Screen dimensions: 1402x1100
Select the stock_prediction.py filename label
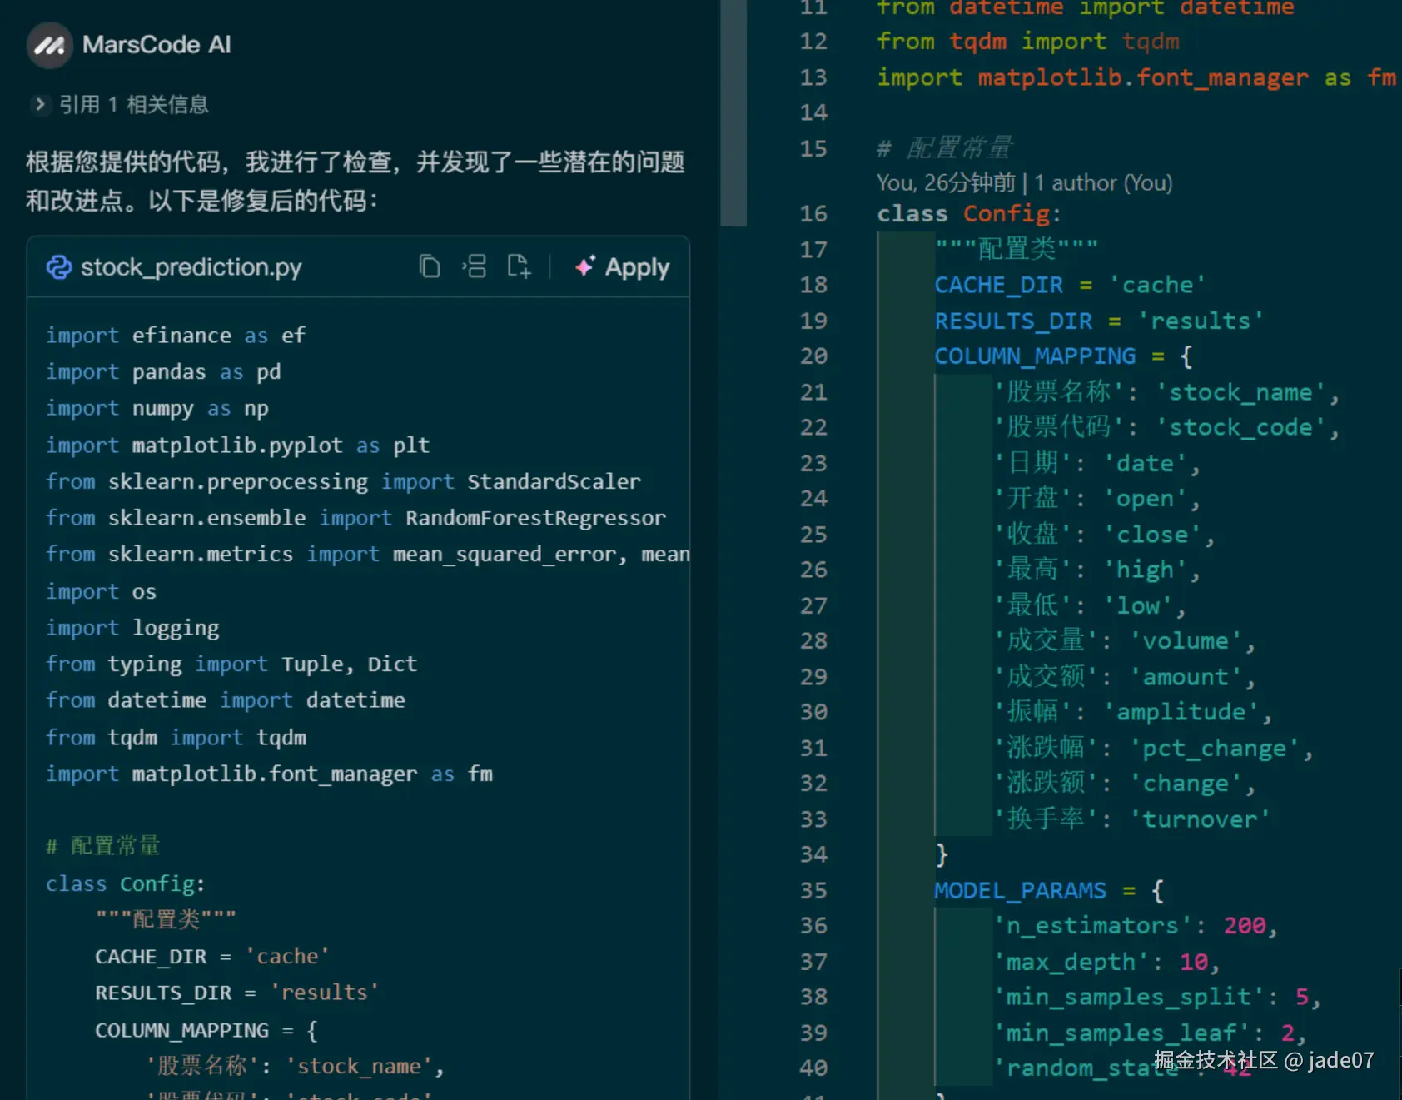click(190, 267)
